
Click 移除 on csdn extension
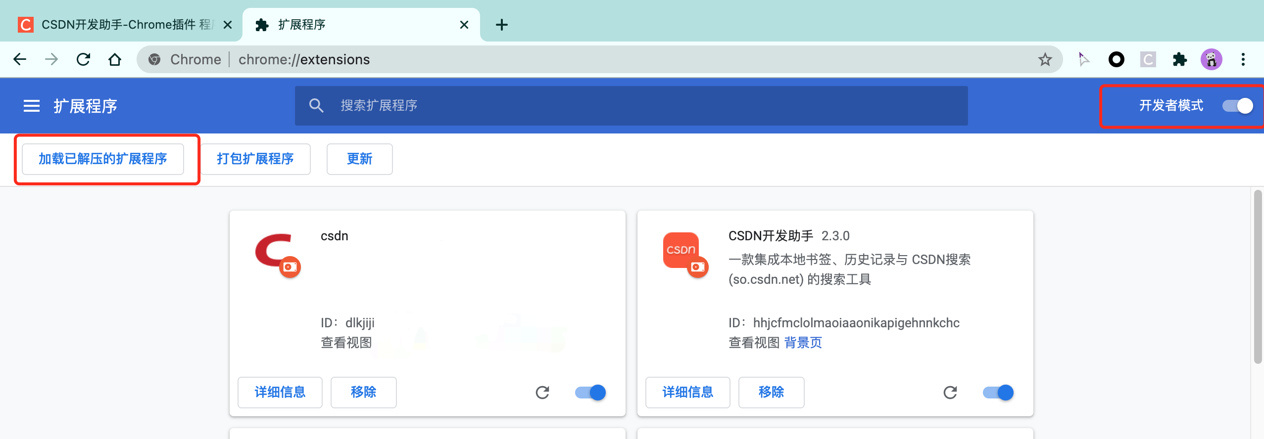tap(364, 393)
